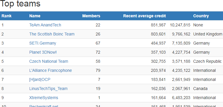
Task: Open the TeAm AnandTech team link
Action: pos(45,25)
